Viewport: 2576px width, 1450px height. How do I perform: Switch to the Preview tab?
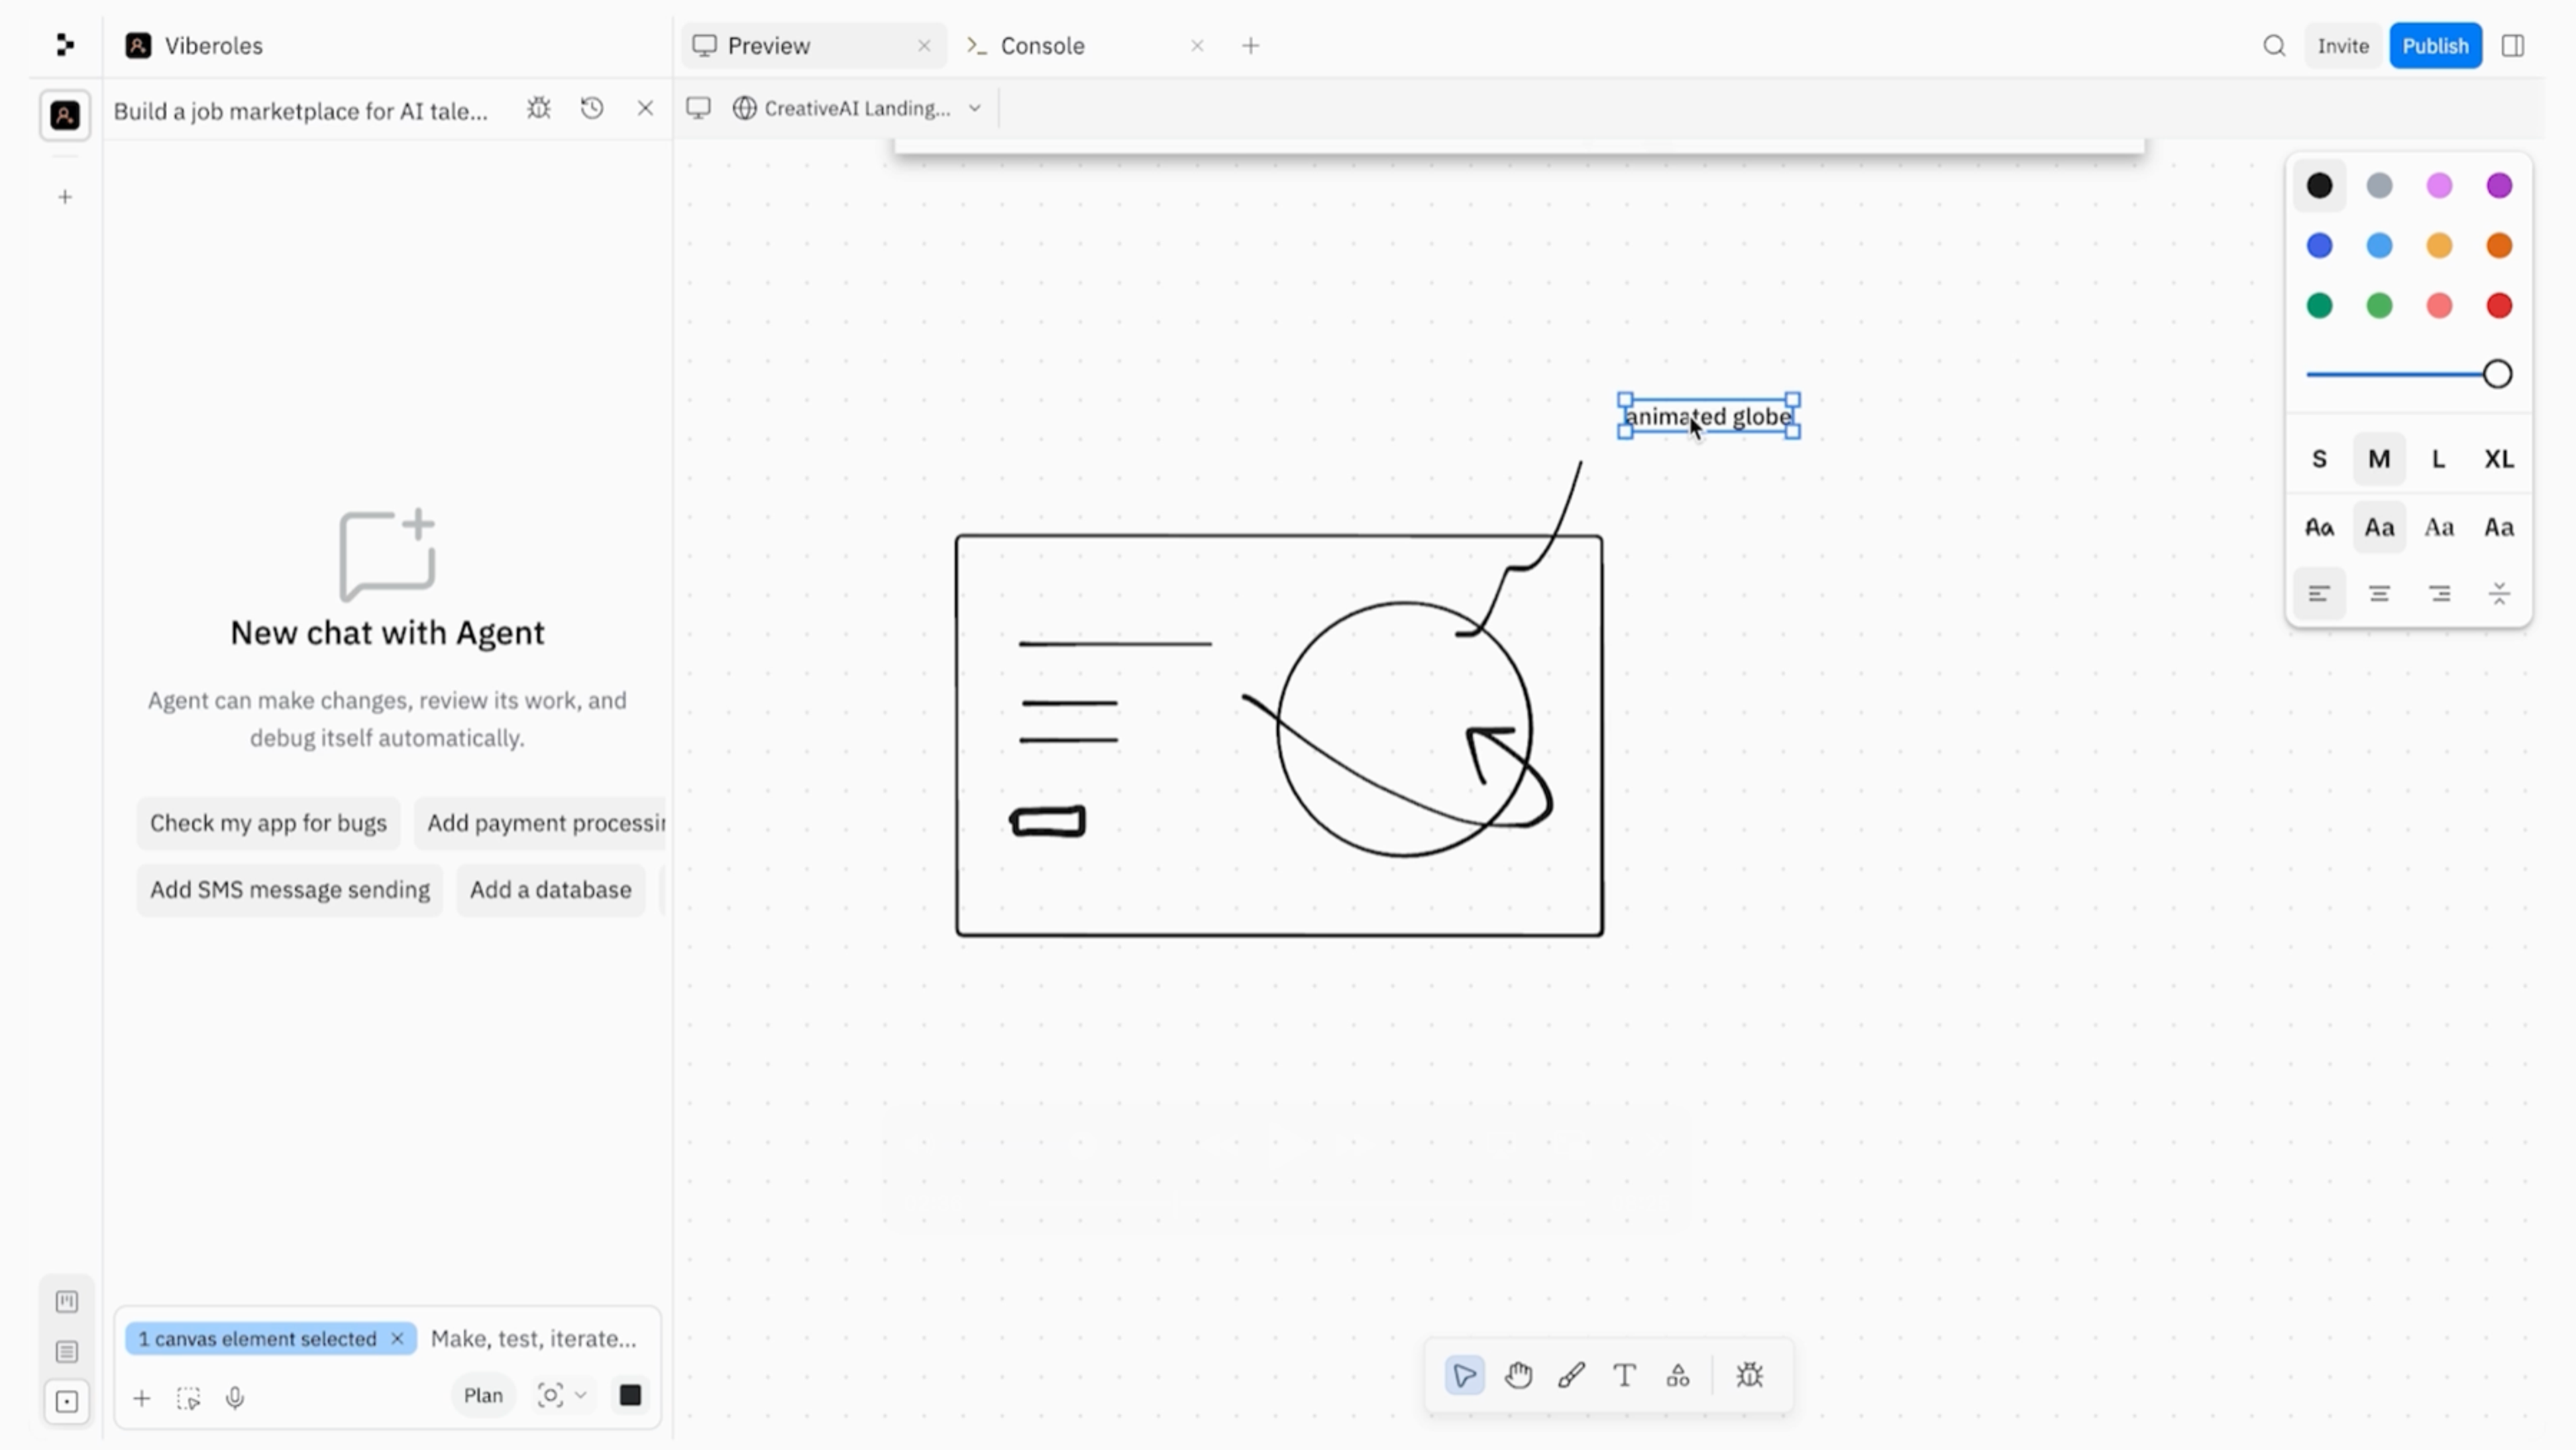(x=768, y=46)
